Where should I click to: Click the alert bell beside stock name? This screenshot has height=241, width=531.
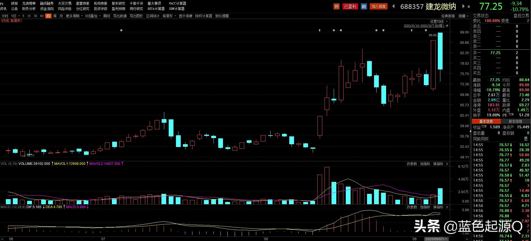(469, 6)
